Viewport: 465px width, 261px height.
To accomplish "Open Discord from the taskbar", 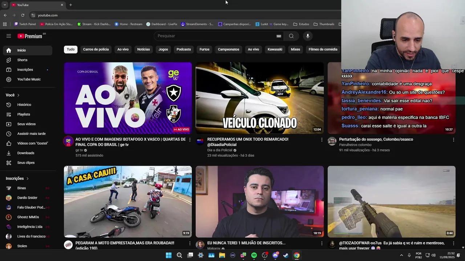I will [x=275, y=255].
